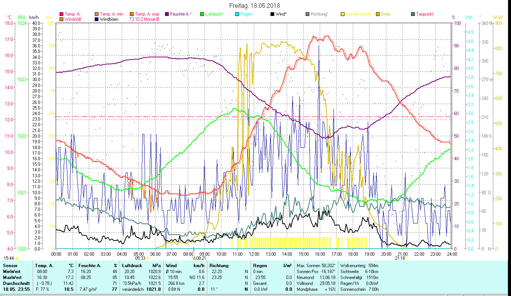This screenshot has width=511, height=296.
Task: Click the Richtung column header
Action: point(219,266)
